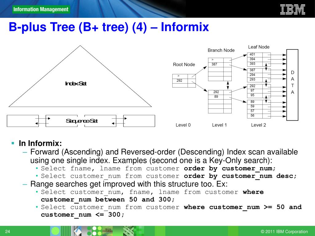Screen dimensions: 315x236
Task: Click slide number 24 in the footer
Action: 7,231
